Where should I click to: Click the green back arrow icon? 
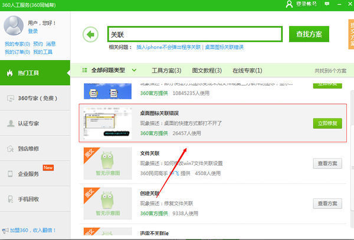[90, 34]
